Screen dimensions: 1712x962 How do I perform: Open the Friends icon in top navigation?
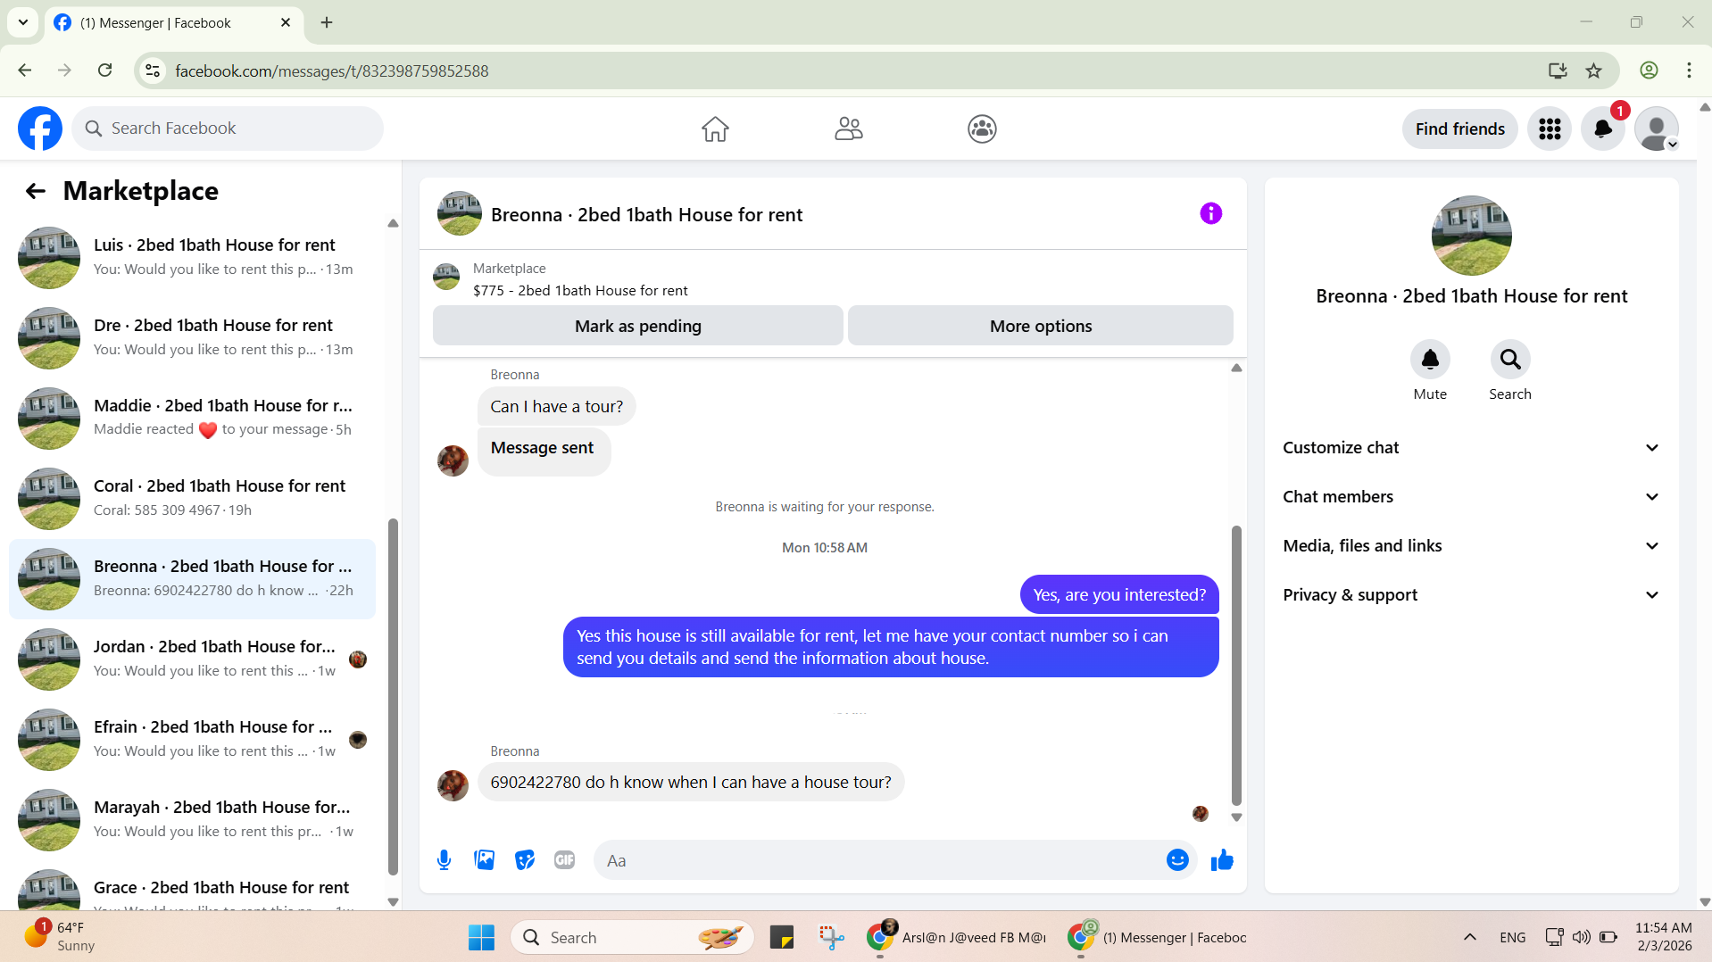coord(848,129)
